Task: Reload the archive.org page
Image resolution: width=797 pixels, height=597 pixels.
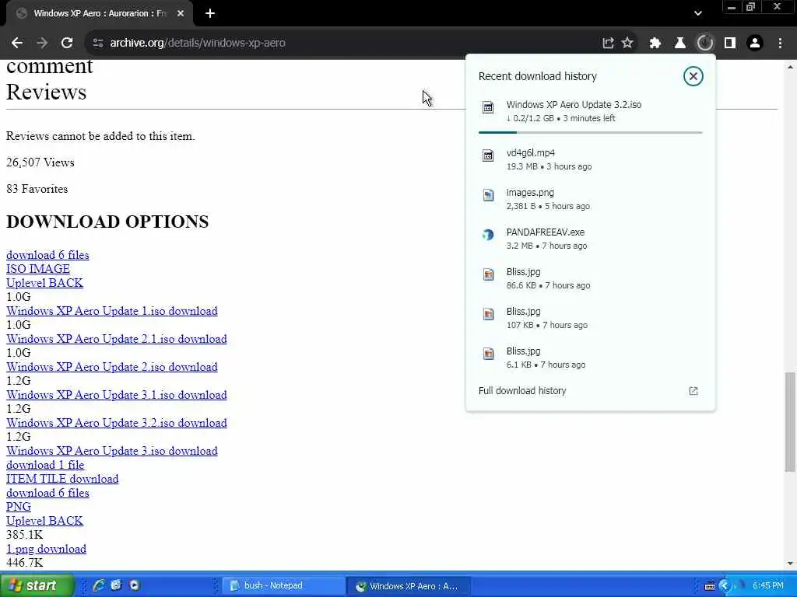Action: pyautogui.click(x=67, y=44)
